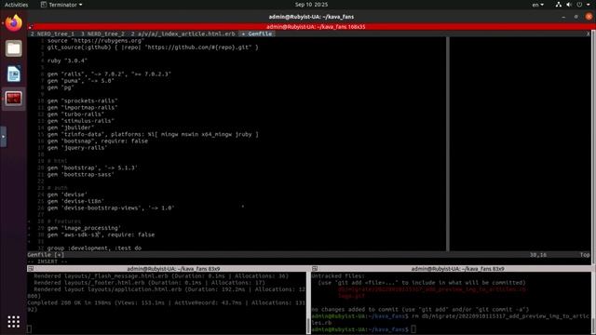596x335 pixels.
Task: Switch to the _index_article.html.erb vim tab
Action: [183, 33]
